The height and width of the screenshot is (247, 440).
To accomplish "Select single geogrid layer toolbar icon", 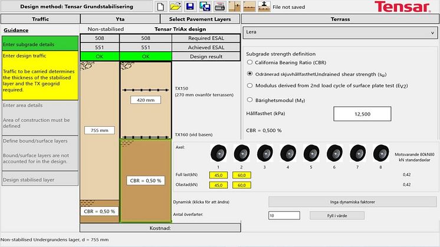I will pyautogui.click(x=249, y=6).
